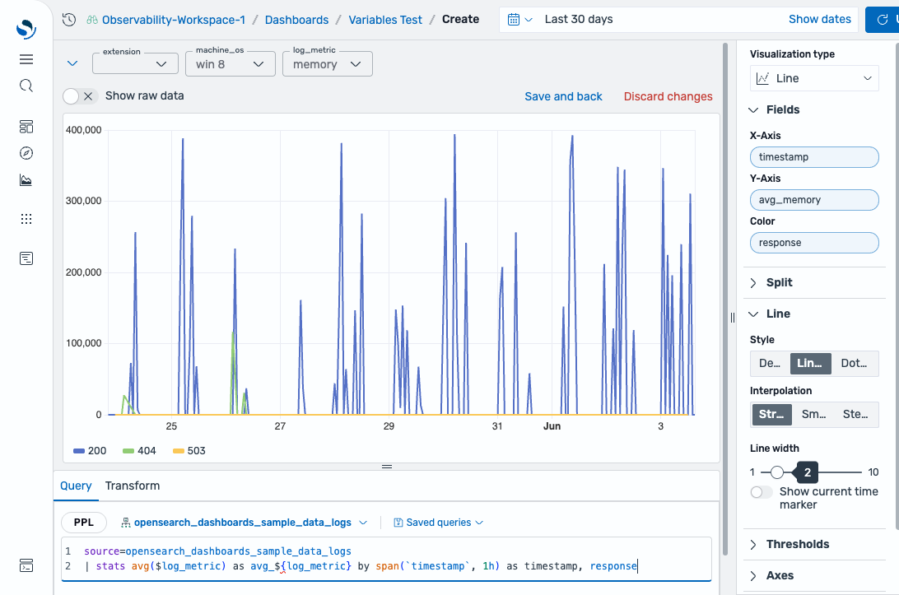The width and height of the screenshot is (899, 595).
Task: Open the dashboards icon in sidebar
Action: 26,127
